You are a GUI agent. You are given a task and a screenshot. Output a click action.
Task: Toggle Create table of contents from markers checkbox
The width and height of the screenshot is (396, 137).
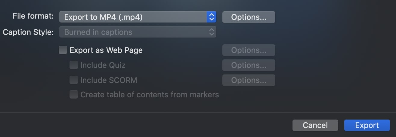click(74, 95)
